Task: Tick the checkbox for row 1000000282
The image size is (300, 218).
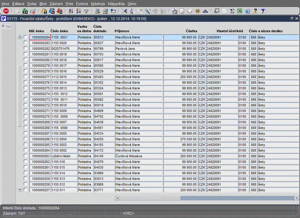Action: [x=25, y=48]
